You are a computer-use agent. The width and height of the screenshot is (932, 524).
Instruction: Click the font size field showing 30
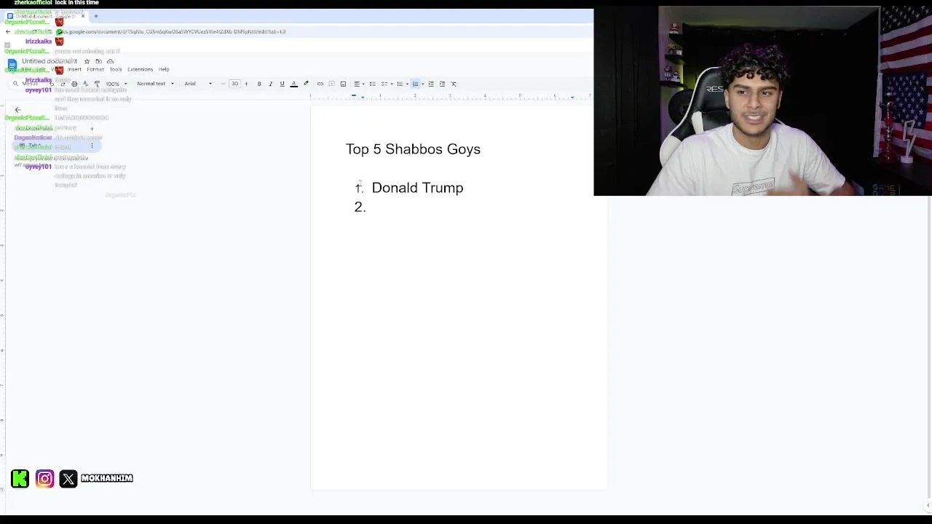[x=234, y=84]
